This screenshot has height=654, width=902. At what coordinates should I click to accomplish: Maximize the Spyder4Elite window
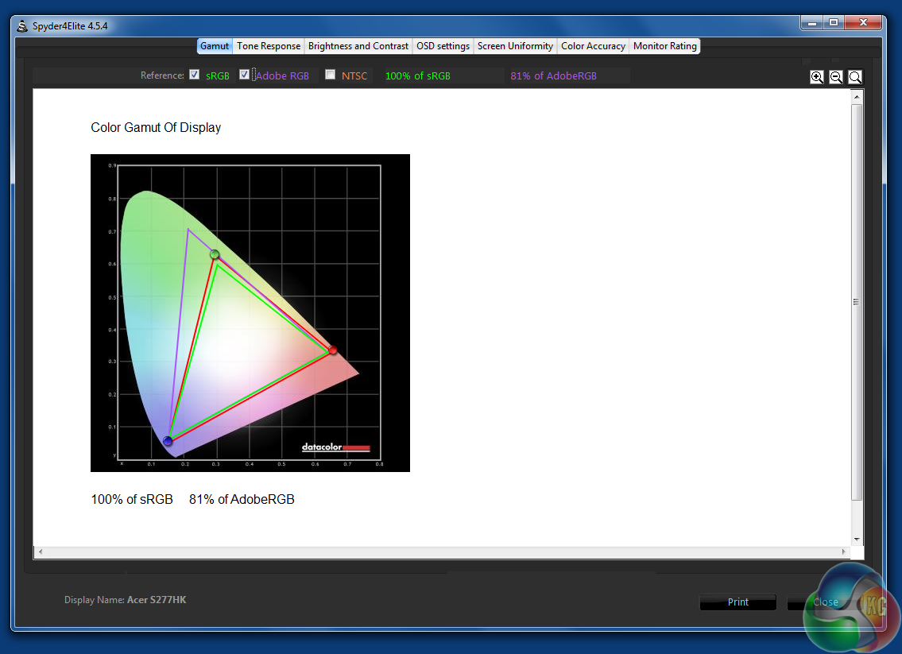[x=833, y=23]
